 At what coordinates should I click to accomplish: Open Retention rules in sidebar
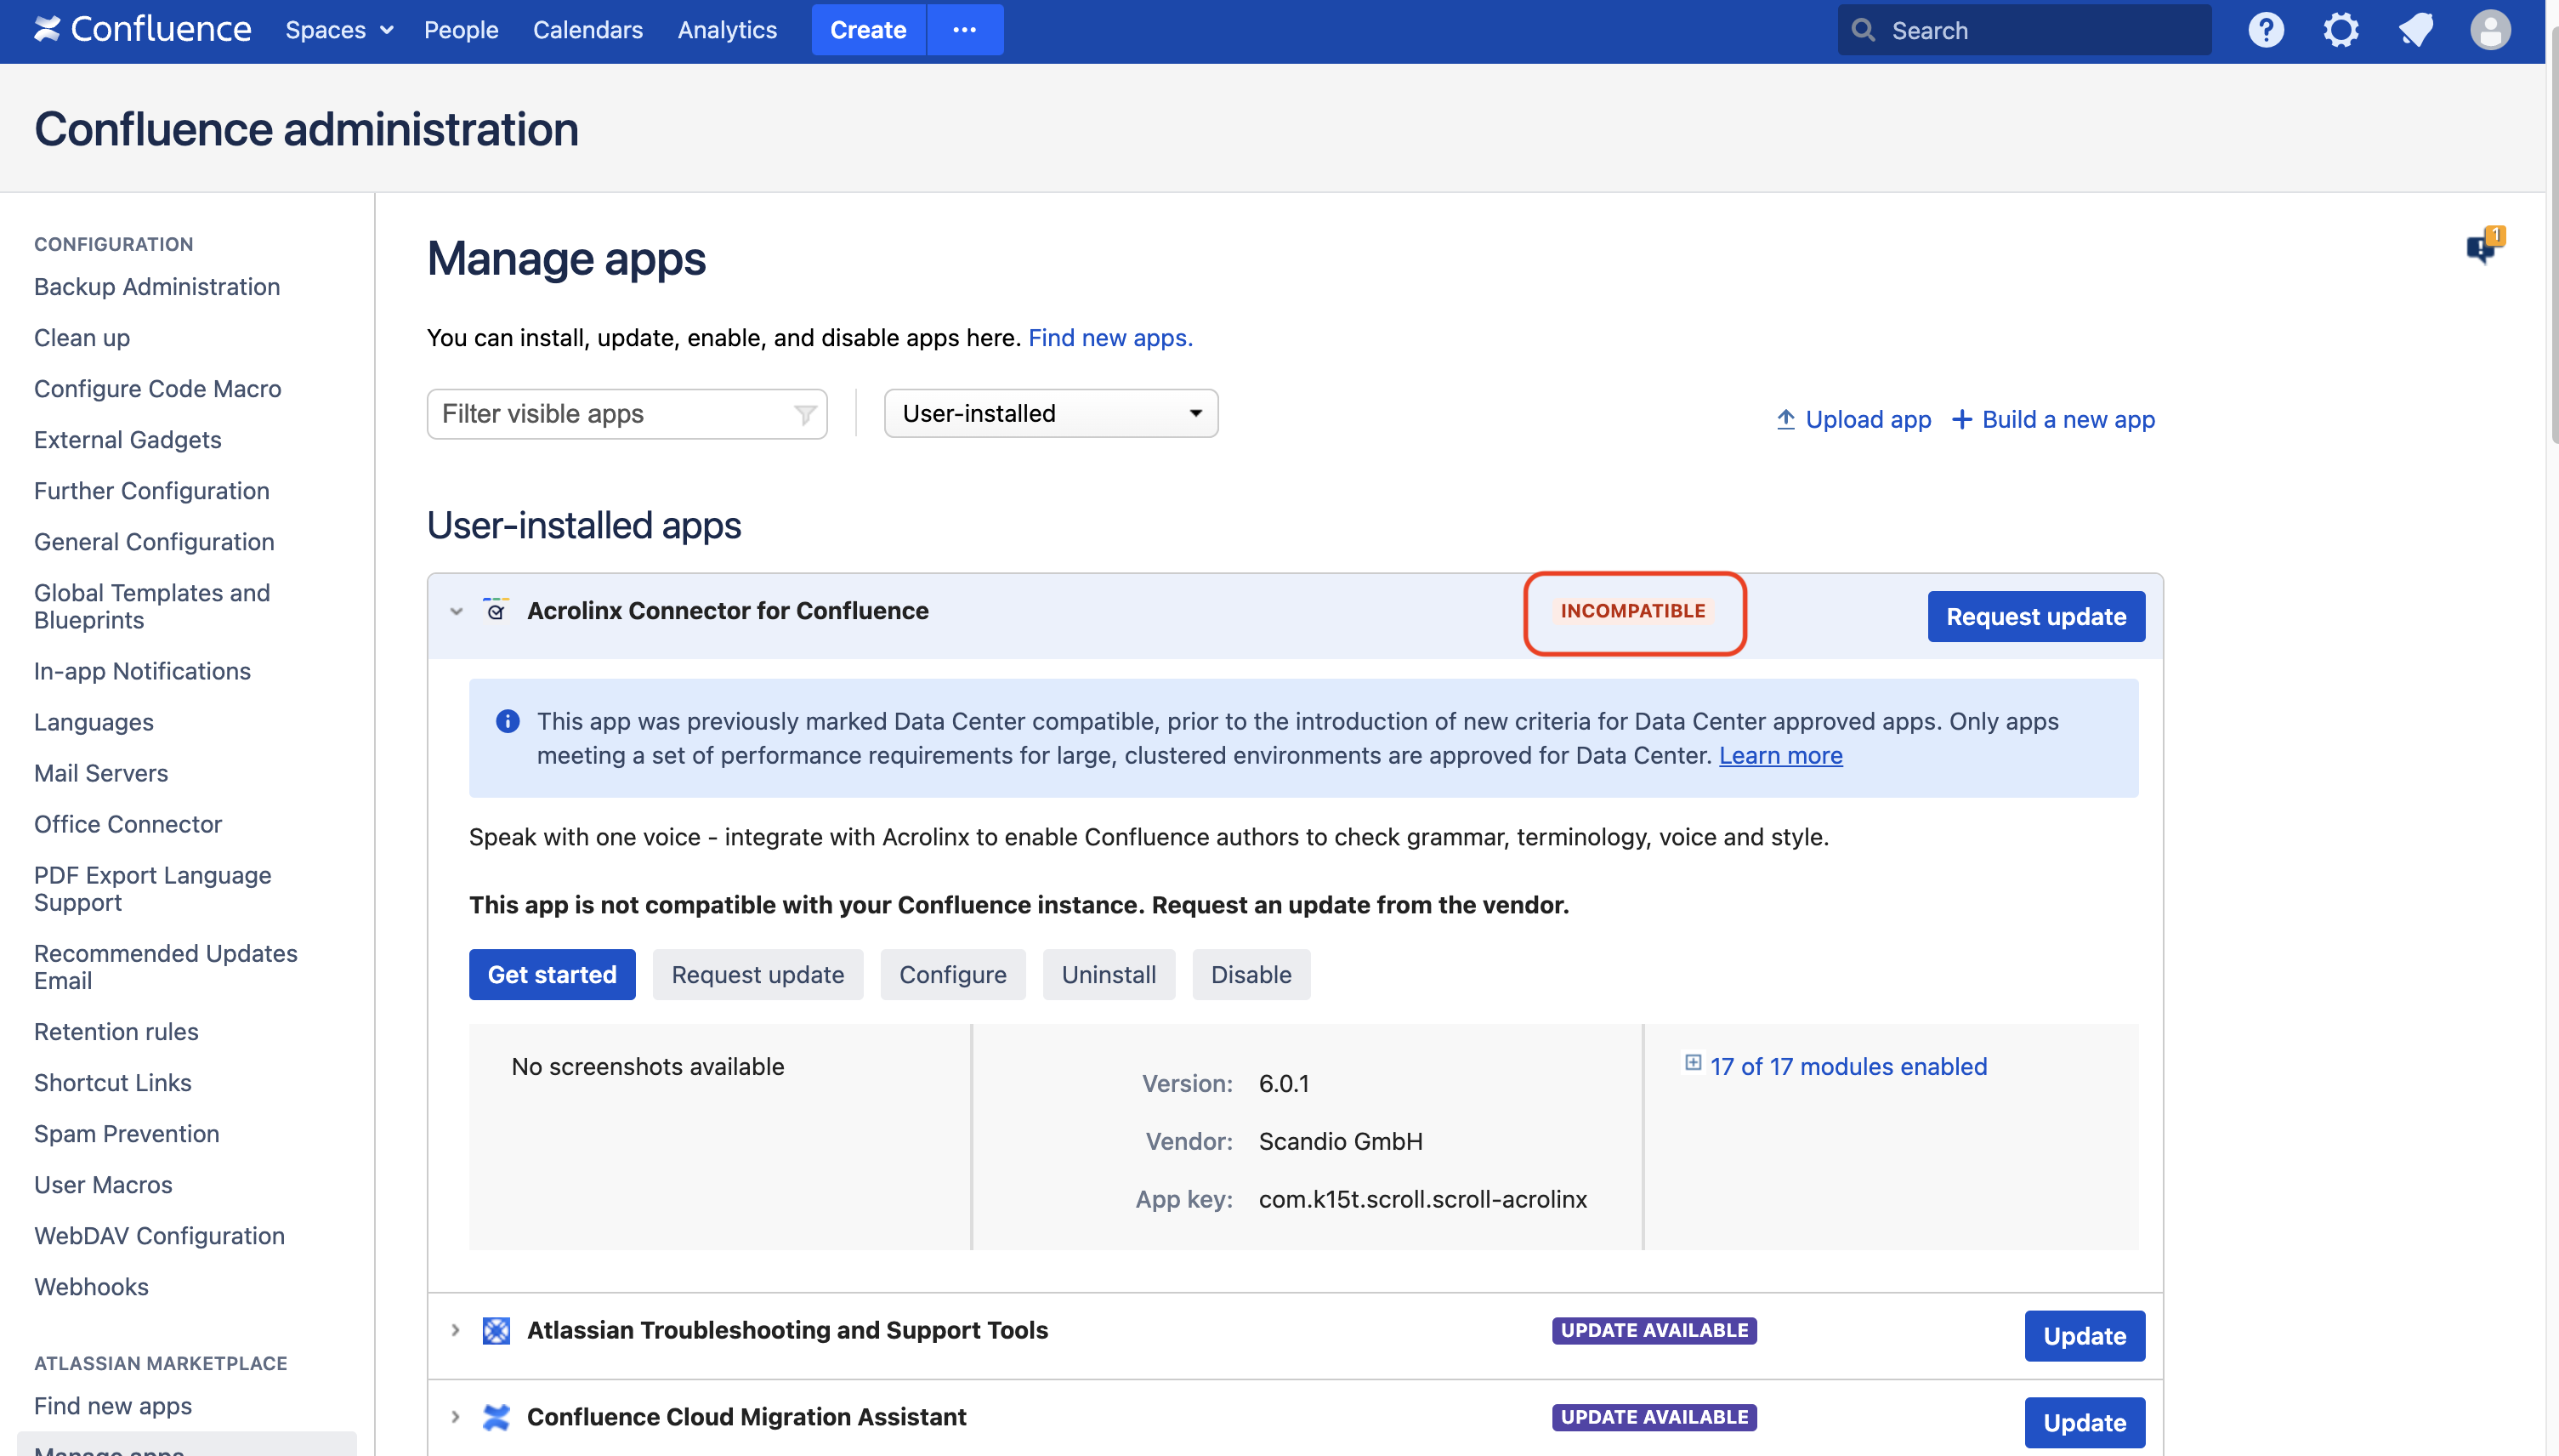pos(116,1031)
